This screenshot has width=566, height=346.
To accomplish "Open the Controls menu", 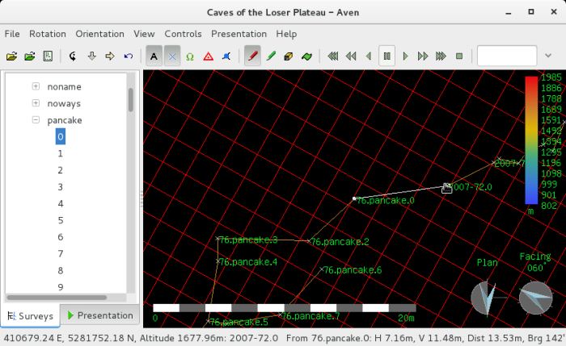I will pos(183,34).
